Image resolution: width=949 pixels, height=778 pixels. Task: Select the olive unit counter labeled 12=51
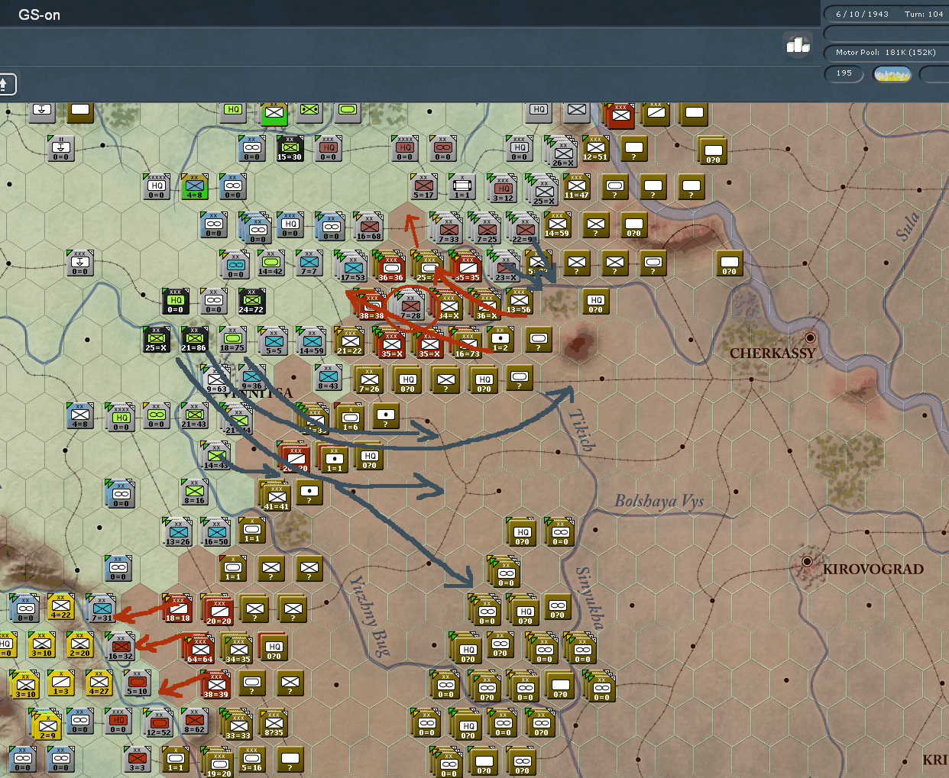coord(596,149)
